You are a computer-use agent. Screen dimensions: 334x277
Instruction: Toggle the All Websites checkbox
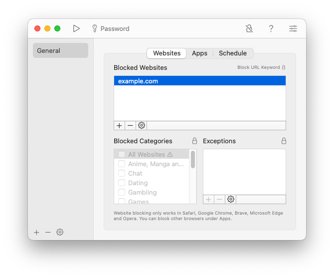click(122, 154)
